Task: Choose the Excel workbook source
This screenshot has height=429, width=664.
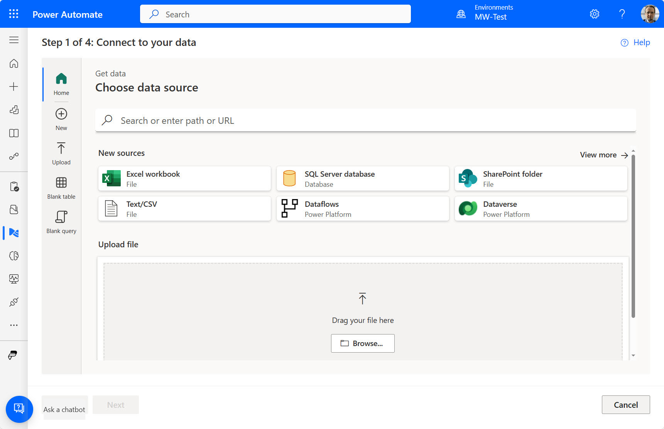Action: pos(184,179)
